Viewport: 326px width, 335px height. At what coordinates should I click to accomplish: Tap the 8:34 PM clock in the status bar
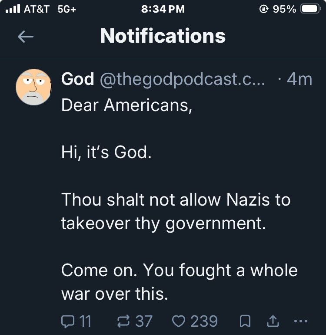pos(163,9)
